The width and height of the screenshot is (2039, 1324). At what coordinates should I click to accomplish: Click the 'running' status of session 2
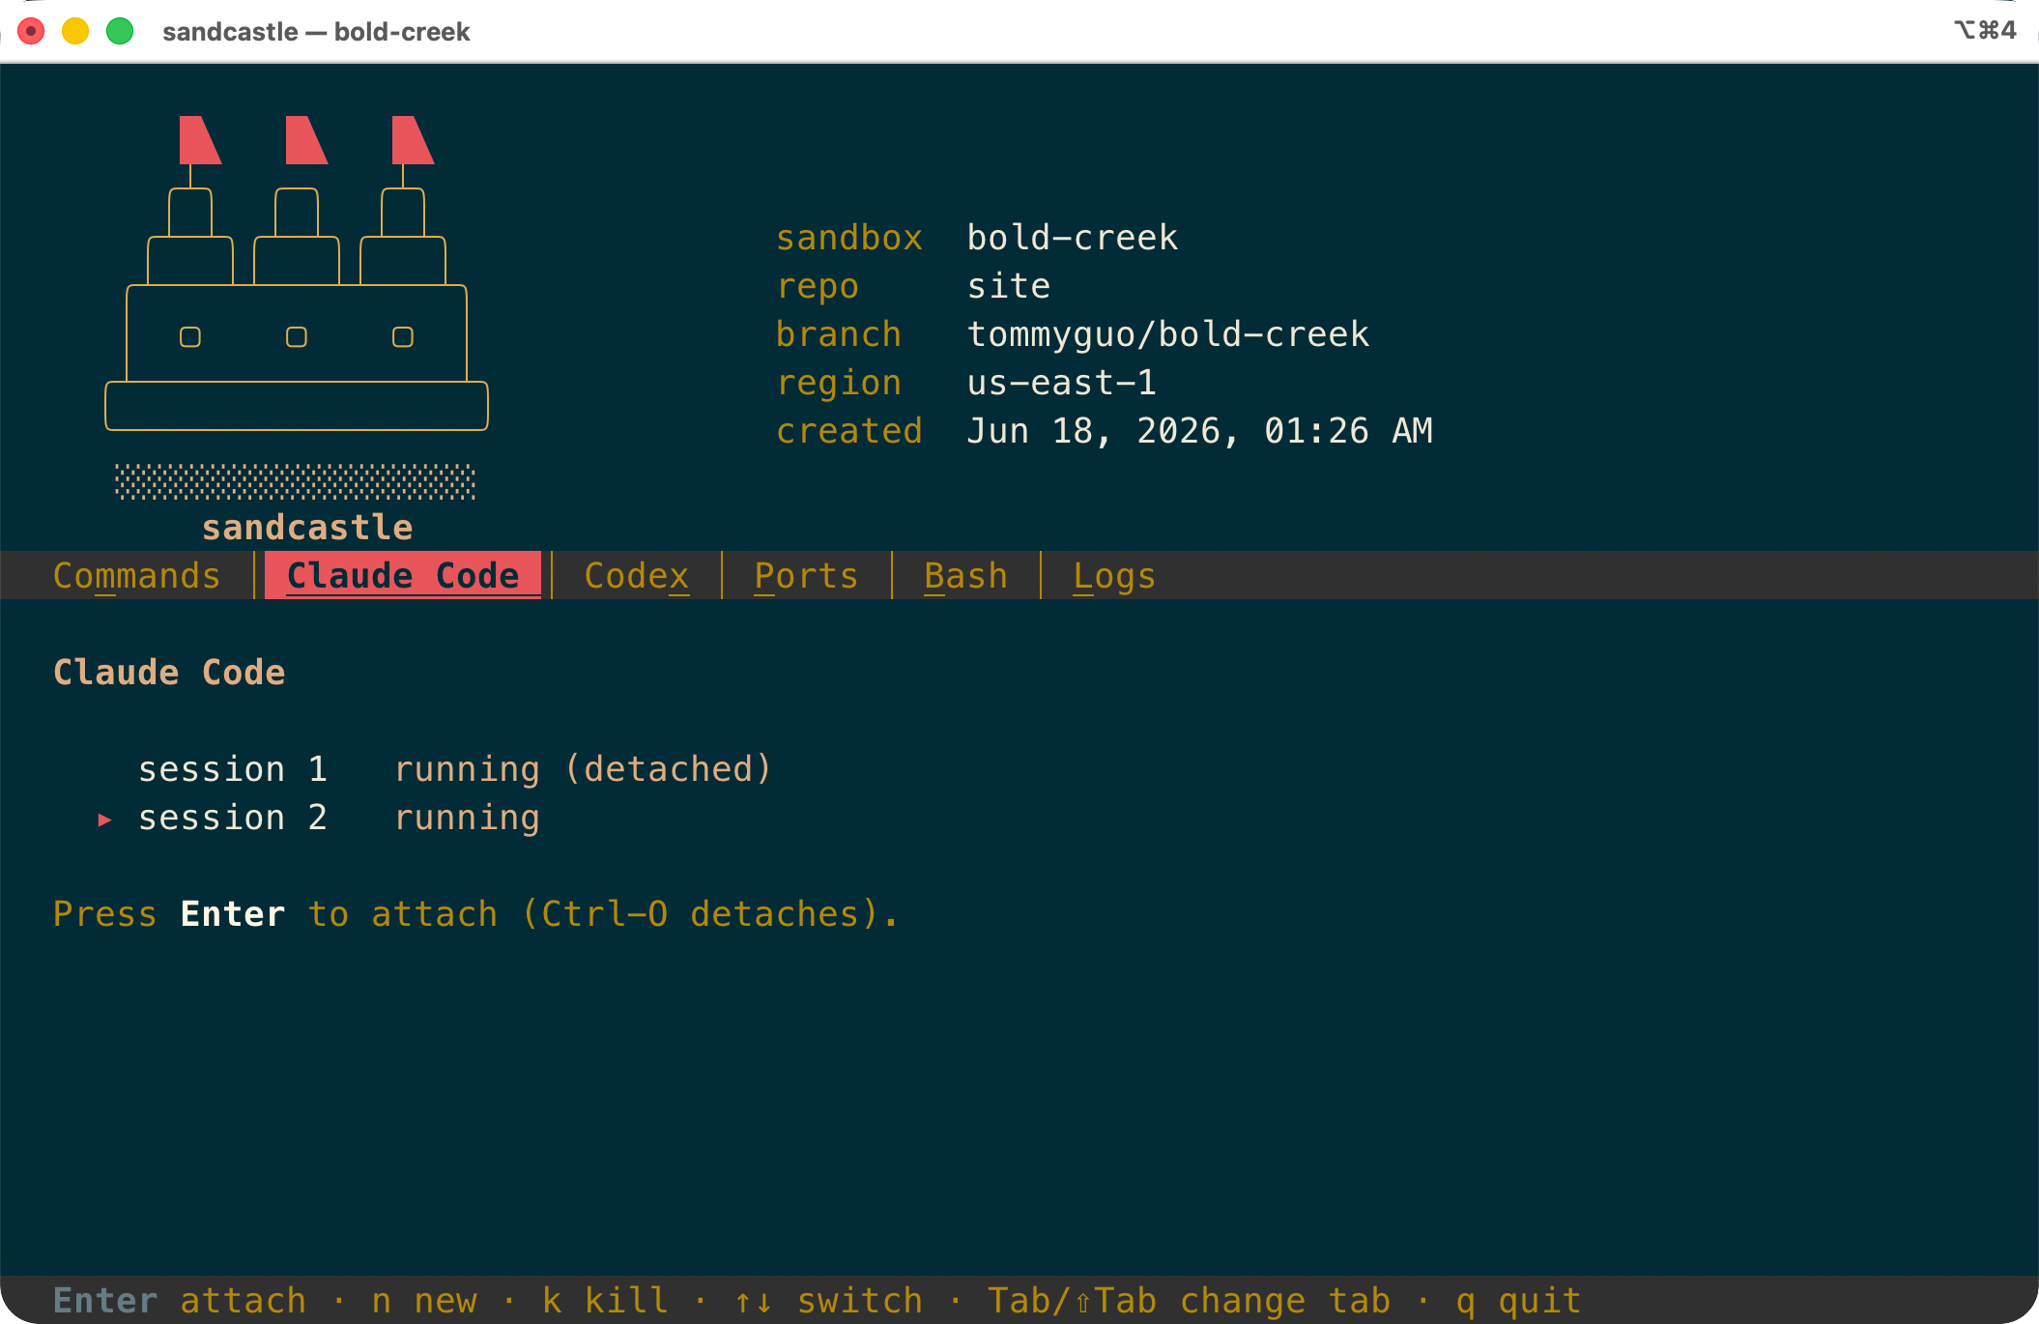tap(467, 818)
